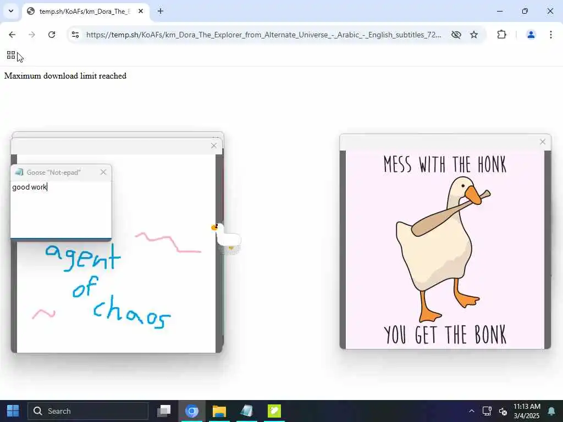Close the temp.sh tab
Screen dimensions: 563x422
coord(141,11)
